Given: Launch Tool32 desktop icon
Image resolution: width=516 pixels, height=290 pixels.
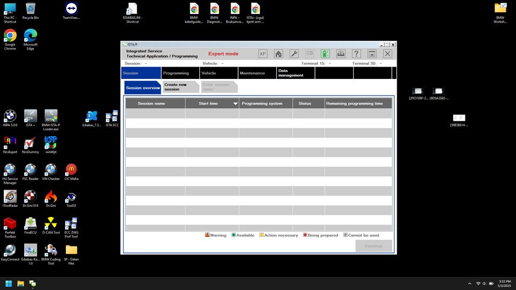Looking at the screenshot, I should [71, 199].
